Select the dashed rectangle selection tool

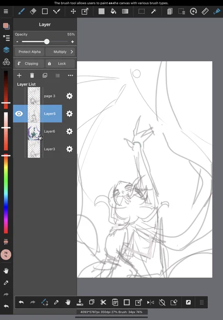[141, 11]
